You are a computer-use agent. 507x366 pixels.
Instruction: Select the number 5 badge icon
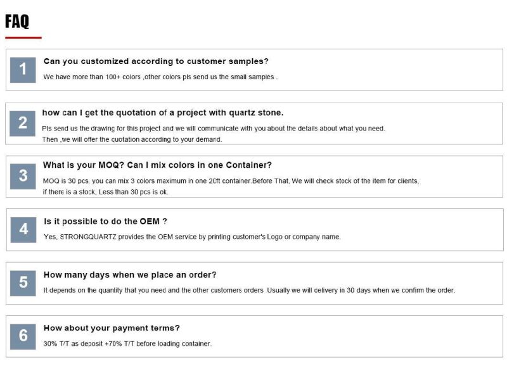[23, 283]
